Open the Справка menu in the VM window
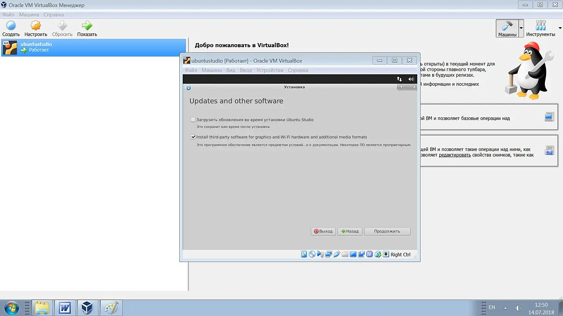The height and width of the screenshot is (316, 563). click(298, 70)
